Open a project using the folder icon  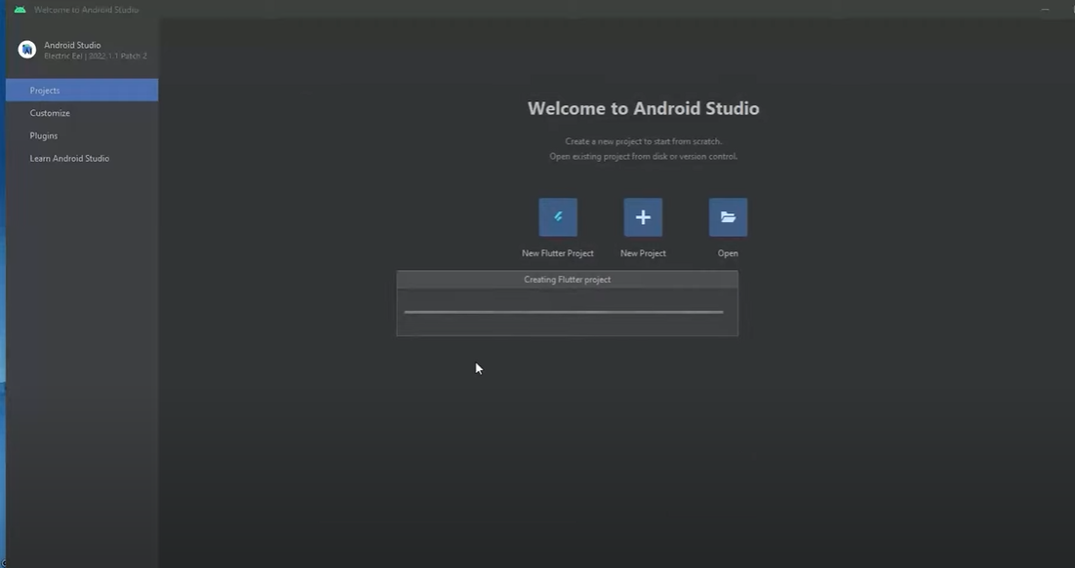(x=728, y=217)
